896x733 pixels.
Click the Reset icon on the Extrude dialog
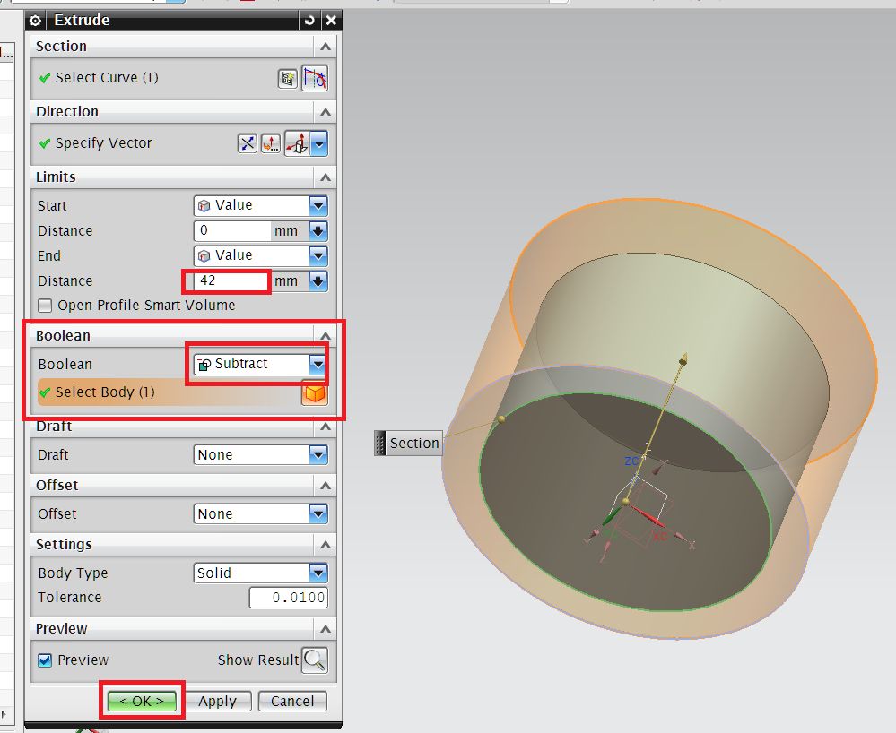click(309, 20)
